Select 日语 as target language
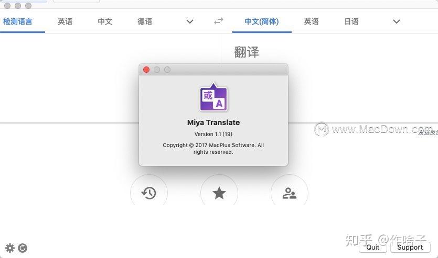 tap(351, 21)
